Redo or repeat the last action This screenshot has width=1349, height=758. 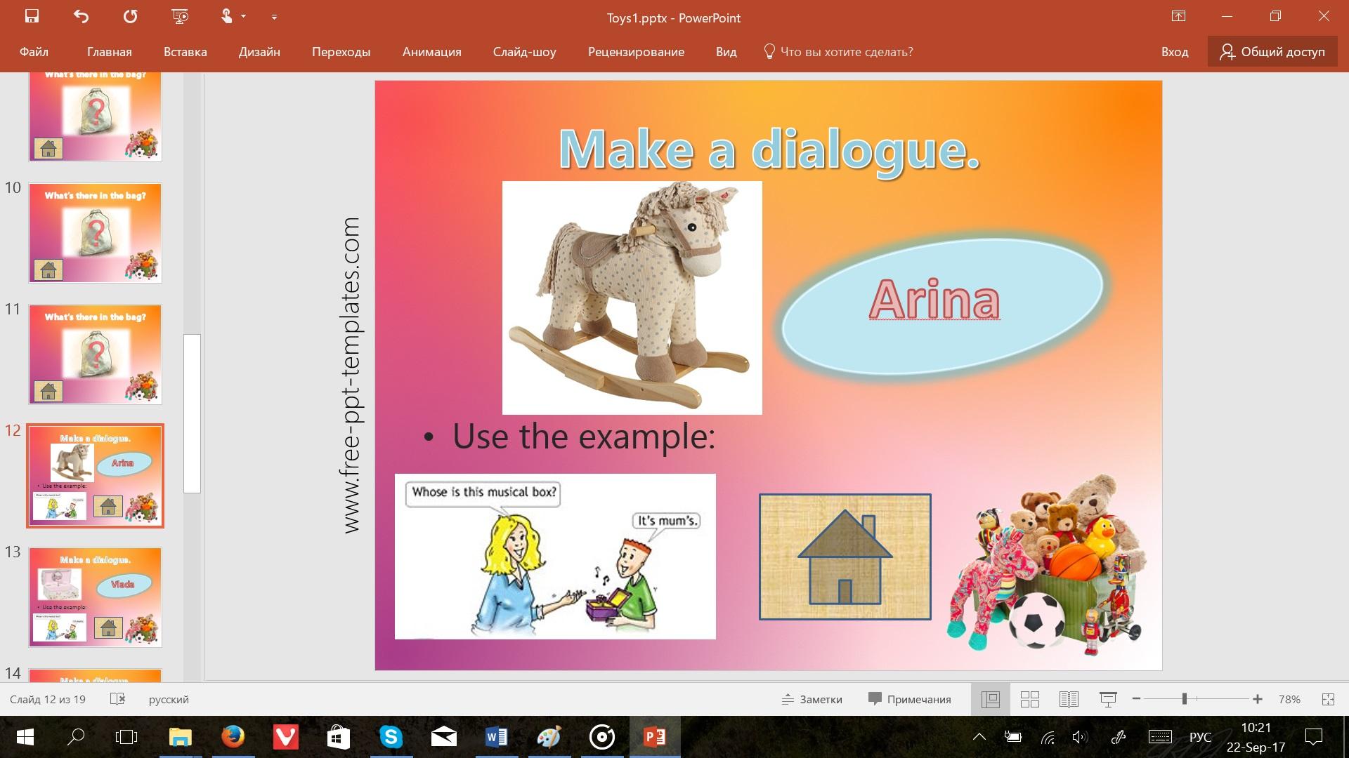pos(131,17)
